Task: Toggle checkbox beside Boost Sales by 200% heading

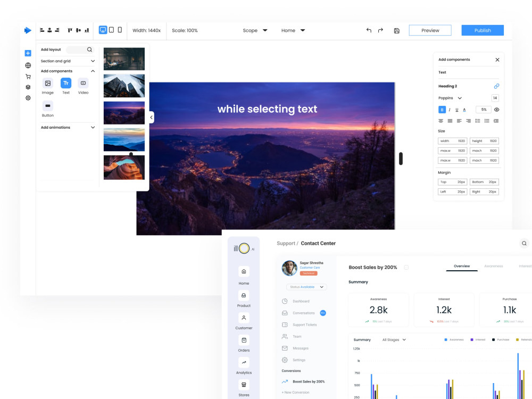Action: click(406, 268)
